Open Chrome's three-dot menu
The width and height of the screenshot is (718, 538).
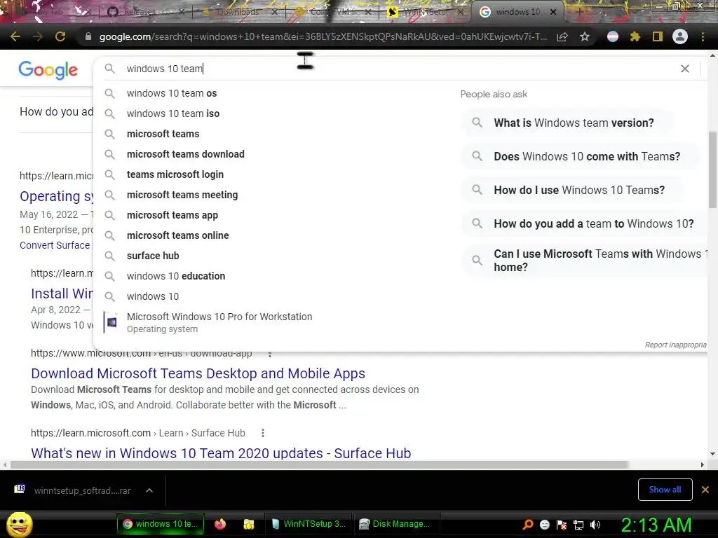click(703, 36)
